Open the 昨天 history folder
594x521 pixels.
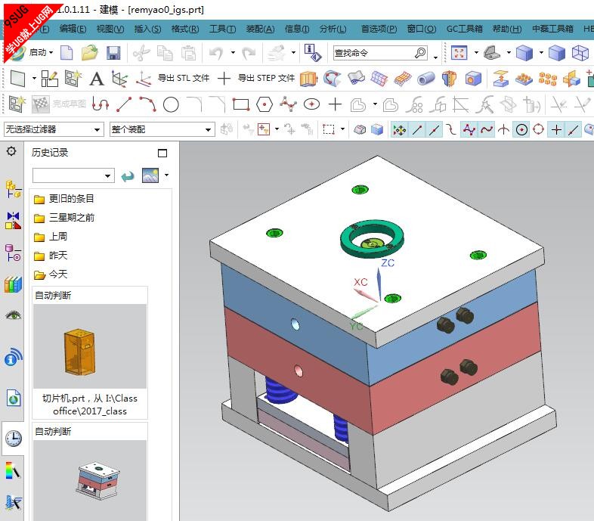(51, 256)
